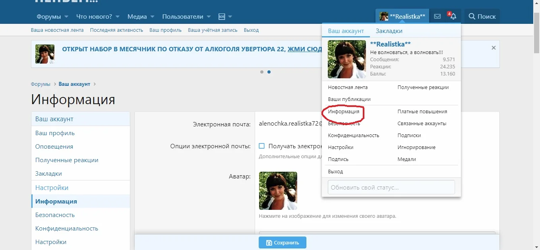Viewport: 540px width, 250px height.
Task: Expand the Пользователи dropdown menu
Action: (183, 16)
